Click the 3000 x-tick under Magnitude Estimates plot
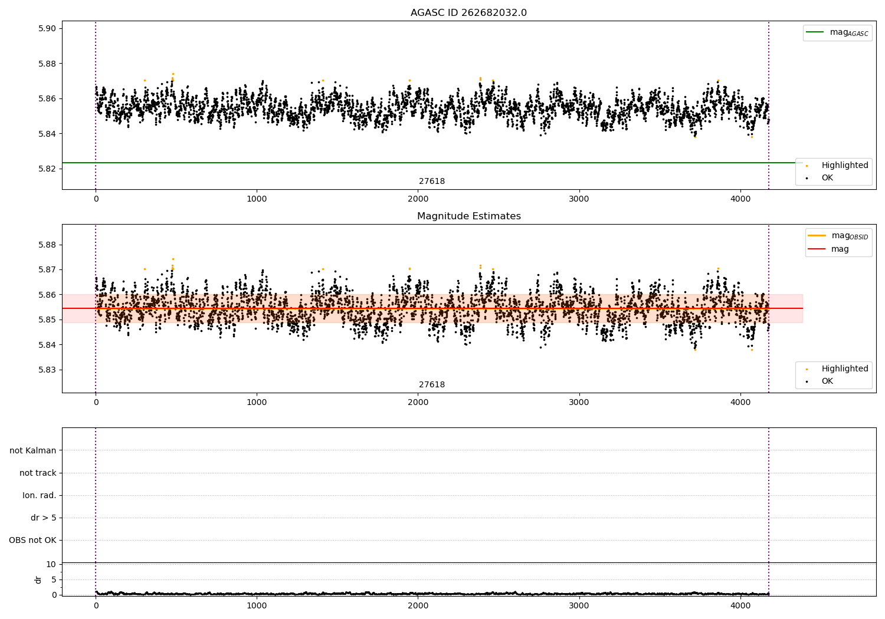885x619 pixels. pyautogui.click(x=579, y=403)
